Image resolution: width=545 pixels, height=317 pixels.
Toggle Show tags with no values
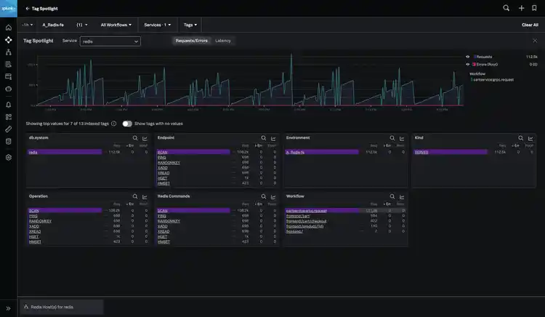(x=127, y=124)
